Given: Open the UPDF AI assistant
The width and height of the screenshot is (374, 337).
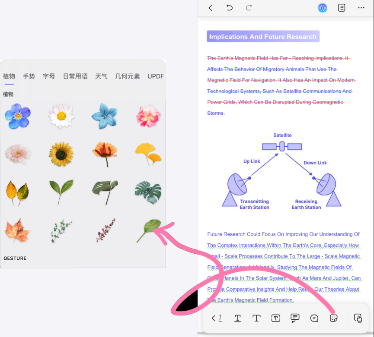Looking at the screenshot, I should [322, 8].
